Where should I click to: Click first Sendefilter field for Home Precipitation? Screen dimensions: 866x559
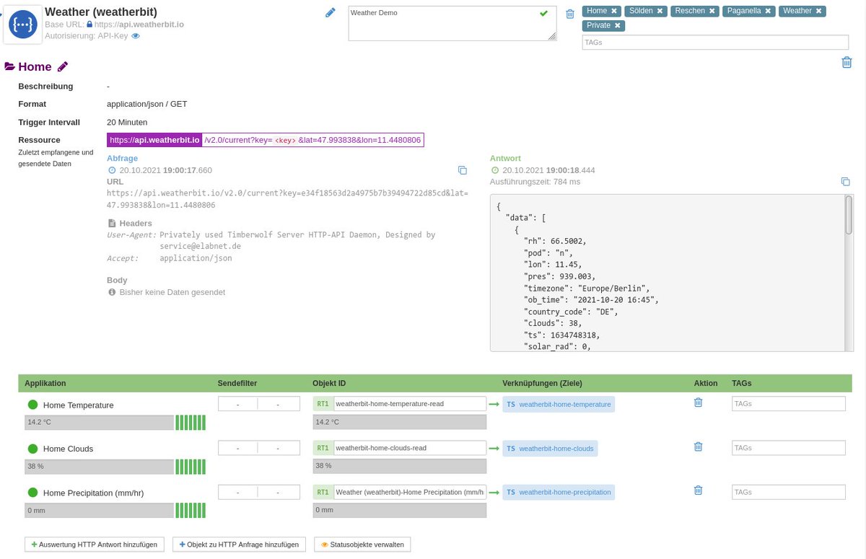click(x=238, y=493)
